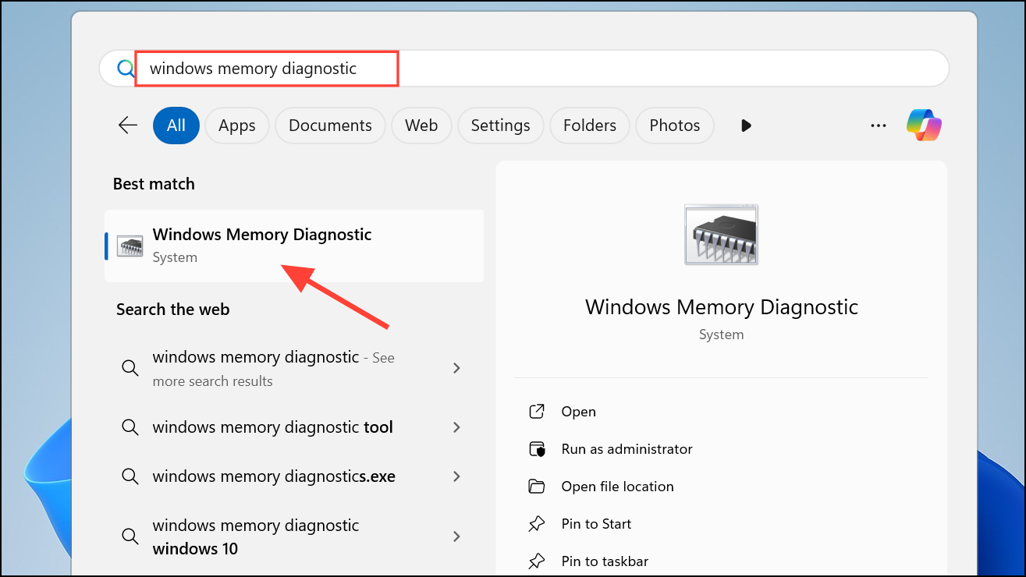The image size is (1026, 577).
Task: Select 'windows memory diagnostic tool' web suggestion text
Action: pyautogui.click(x=273, y=427)
